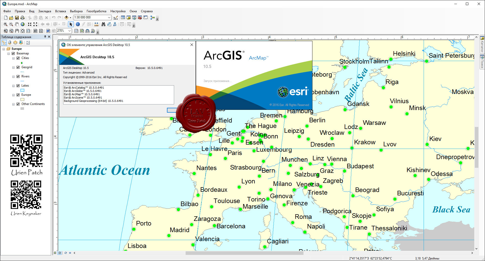Collapse the Lakes layer legend
The height and width of the screenshot is (261, 485).
pyautogui.click(x=13, y=86)
